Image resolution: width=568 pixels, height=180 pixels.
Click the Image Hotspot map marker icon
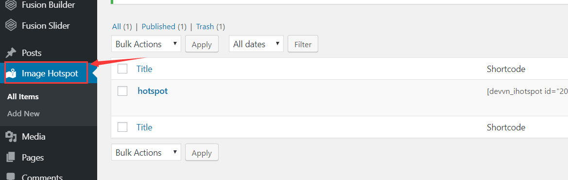(x=11, y=73)
